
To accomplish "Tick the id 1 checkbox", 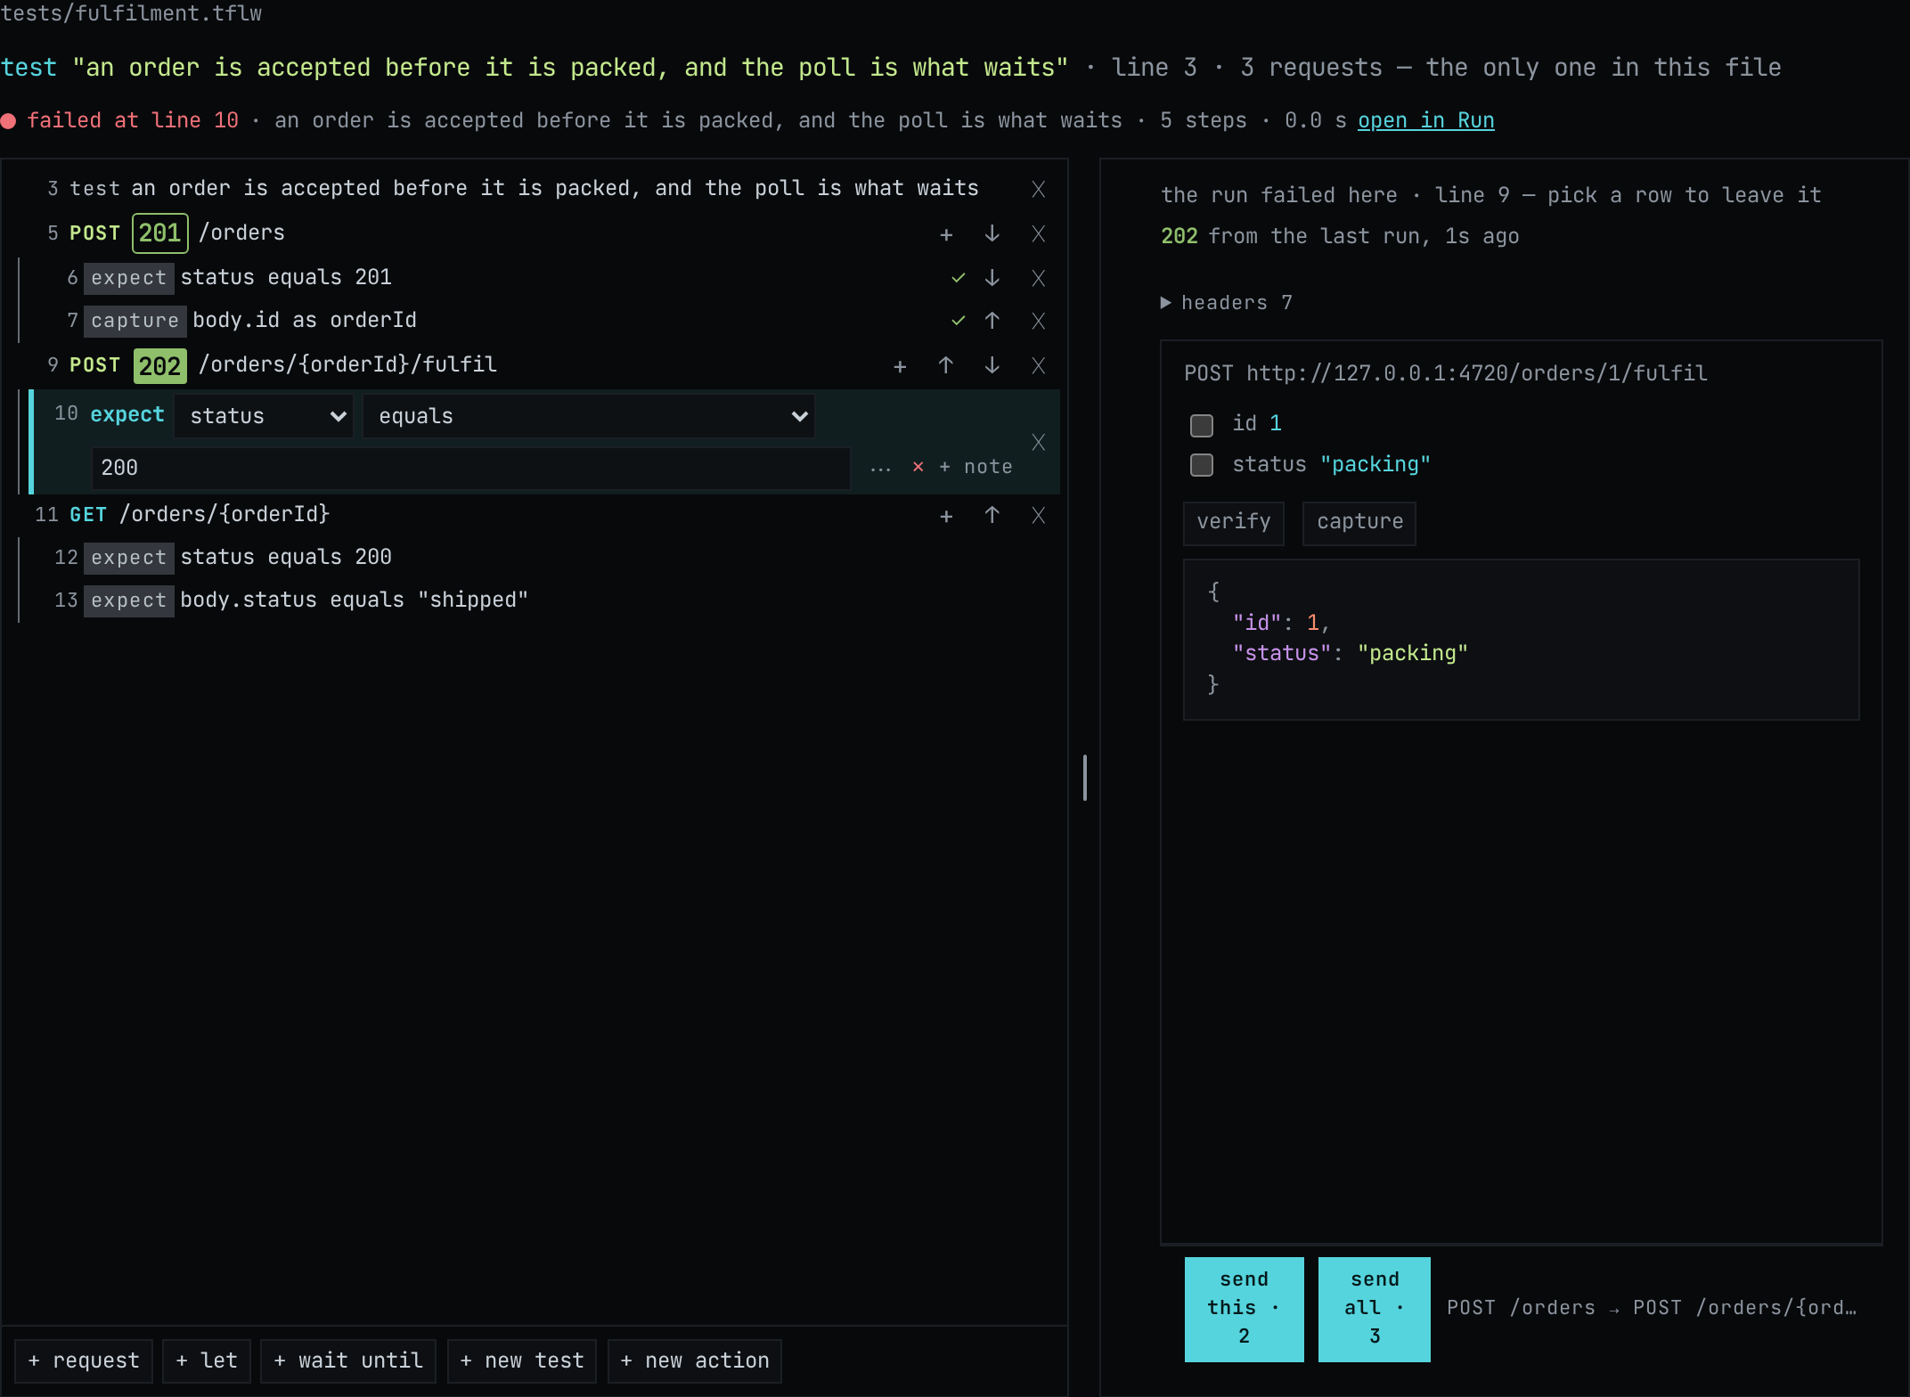I will pos(1202,425).
